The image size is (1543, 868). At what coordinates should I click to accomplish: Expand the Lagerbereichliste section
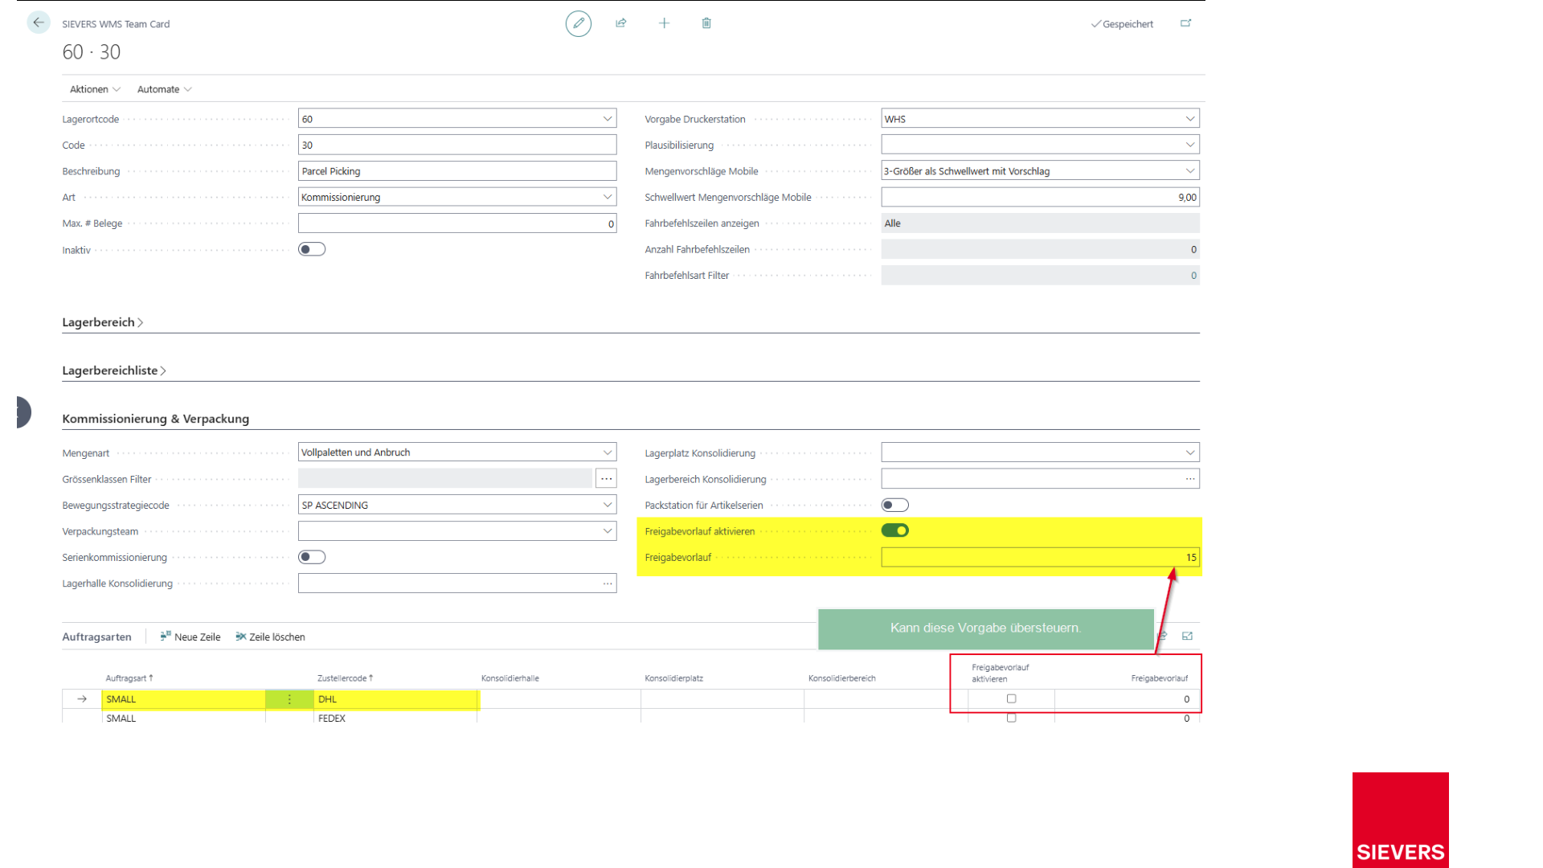(x=114, y=371)
